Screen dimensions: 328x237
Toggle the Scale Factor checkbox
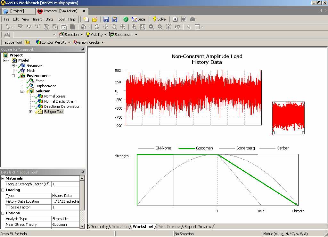[8, 207]
